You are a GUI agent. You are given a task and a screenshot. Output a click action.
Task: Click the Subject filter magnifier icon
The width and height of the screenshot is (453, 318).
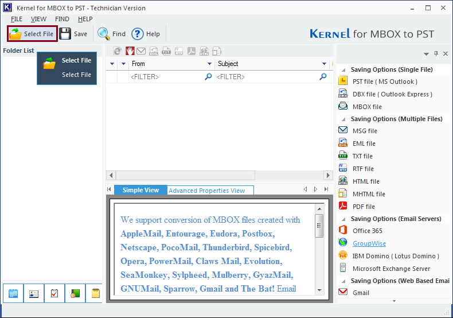pyautogui.click(x=323, y=76)
